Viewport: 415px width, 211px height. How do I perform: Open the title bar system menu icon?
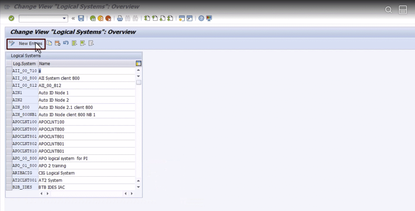7,6
